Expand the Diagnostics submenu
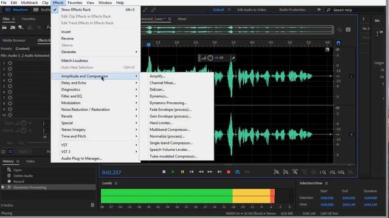Screen dimensions: 389x218 [95, 90]
